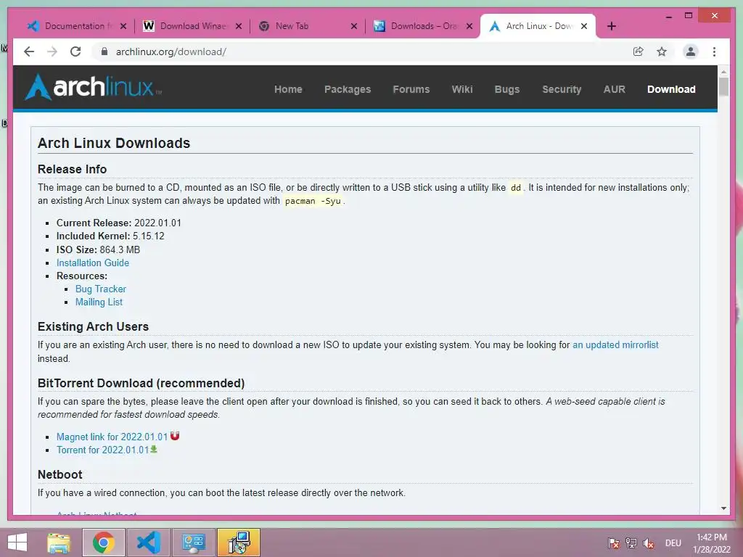Click the 'Netboot' heading
The height and width of the screenshot is (557, 743).
click(x=59, y=474)
